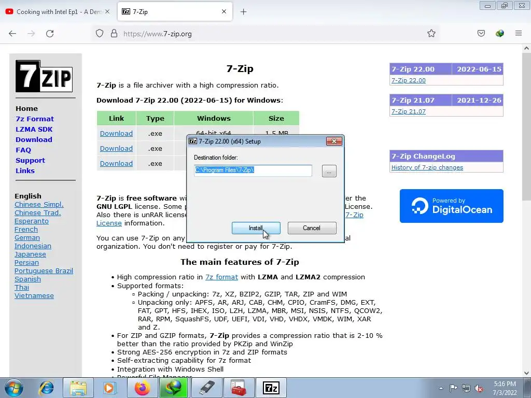Screen dimensions: 531x398
Task: Switch language to Japanese
Action: coord(30,254)
